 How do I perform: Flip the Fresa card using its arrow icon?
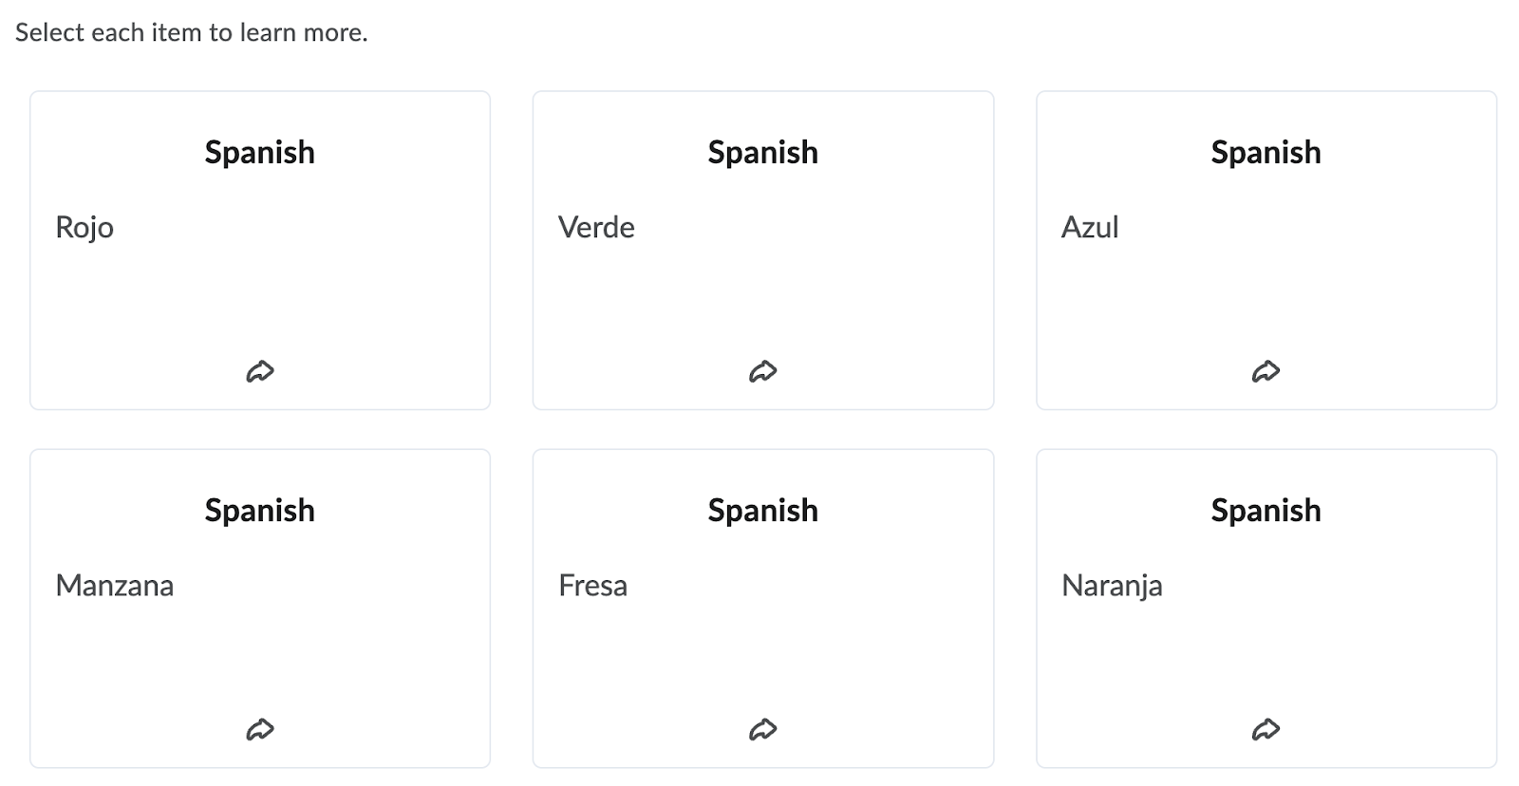tap(763, 729)
